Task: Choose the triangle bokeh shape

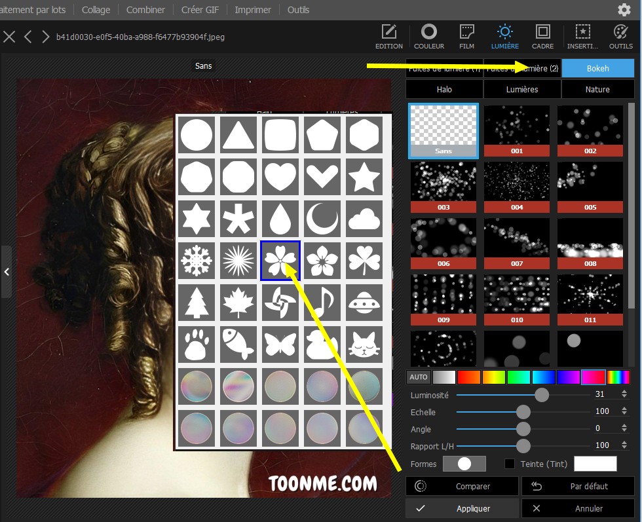Action: (238, 135)
